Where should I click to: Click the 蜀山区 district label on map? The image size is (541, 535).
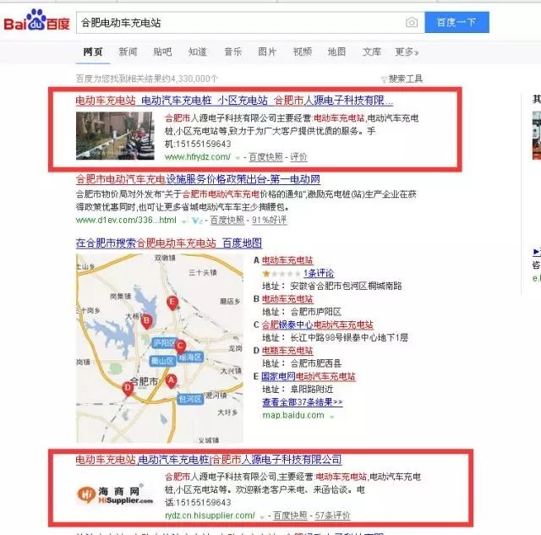point(162,361)
